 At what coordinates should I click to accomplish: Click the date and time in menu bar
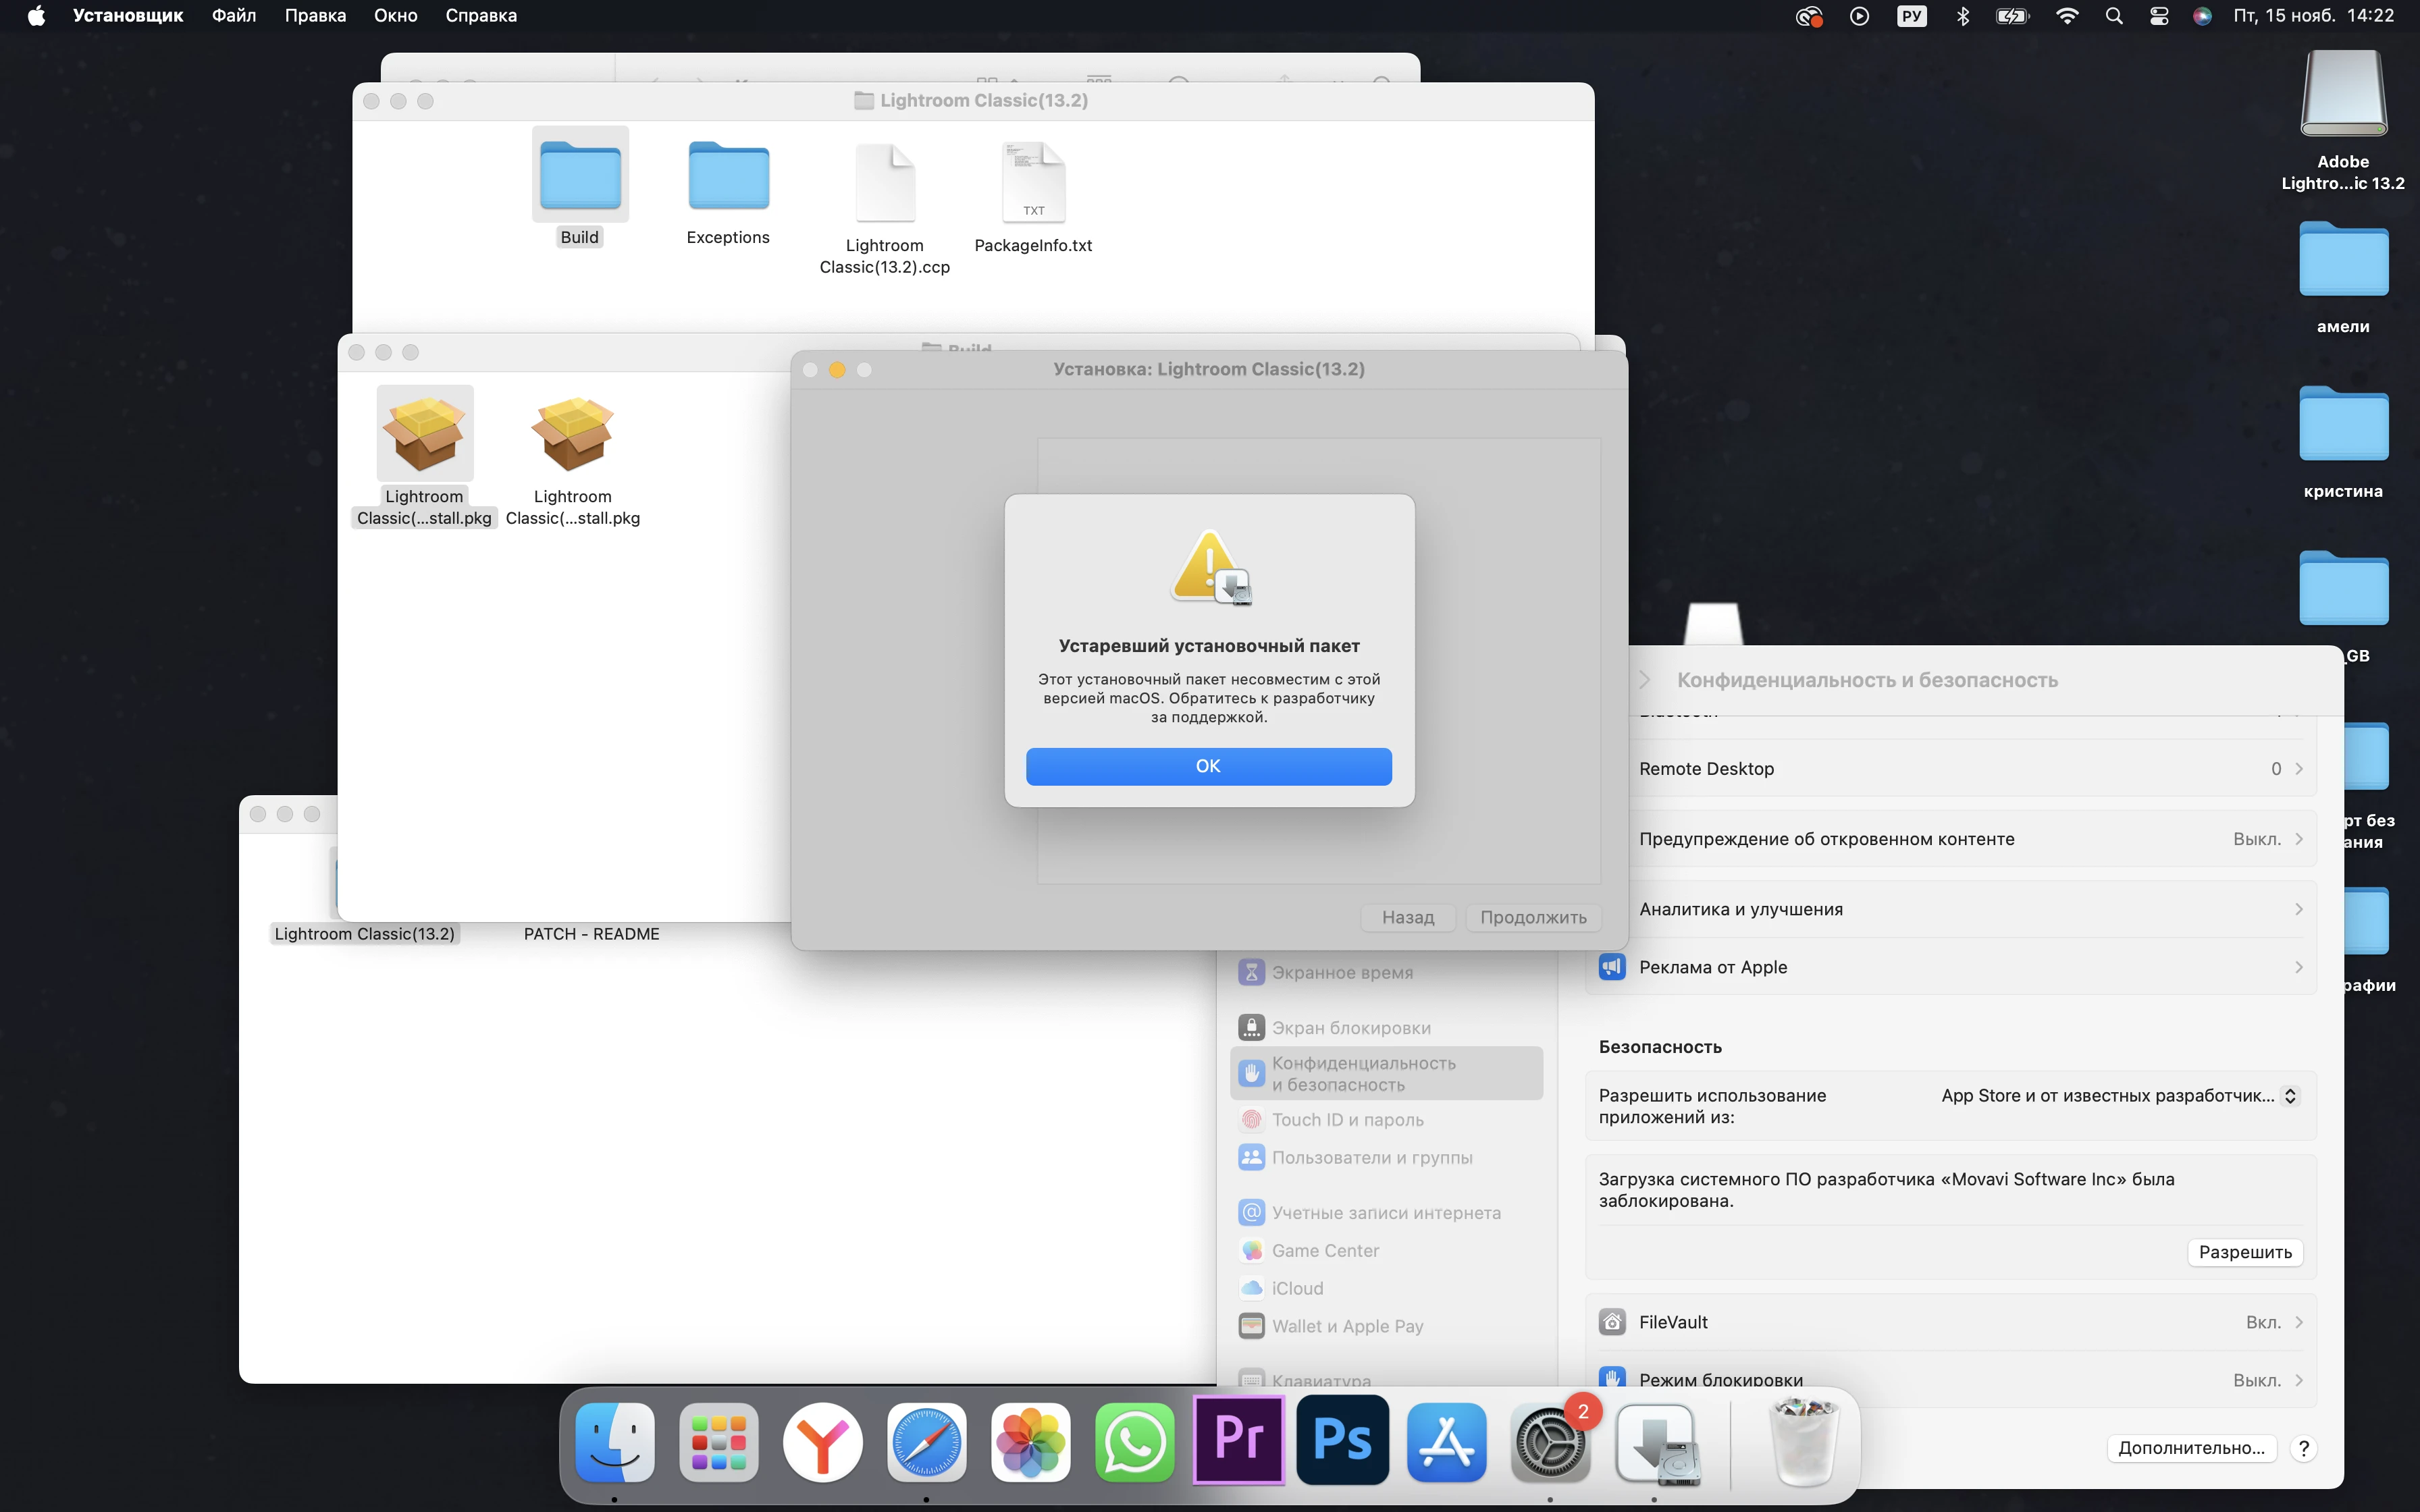click(2313, 16)
